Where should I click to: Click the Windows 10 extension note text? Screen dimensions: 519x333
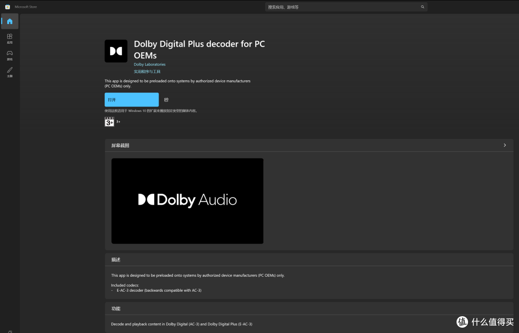pyautogui.click(x=151, y=111)
